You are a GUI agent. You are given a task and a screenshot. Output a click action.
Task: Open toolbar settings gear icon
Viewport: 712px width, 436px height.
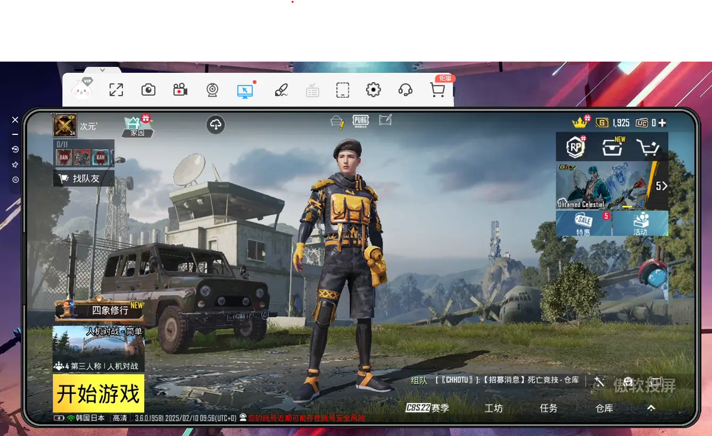pos(374,90)
